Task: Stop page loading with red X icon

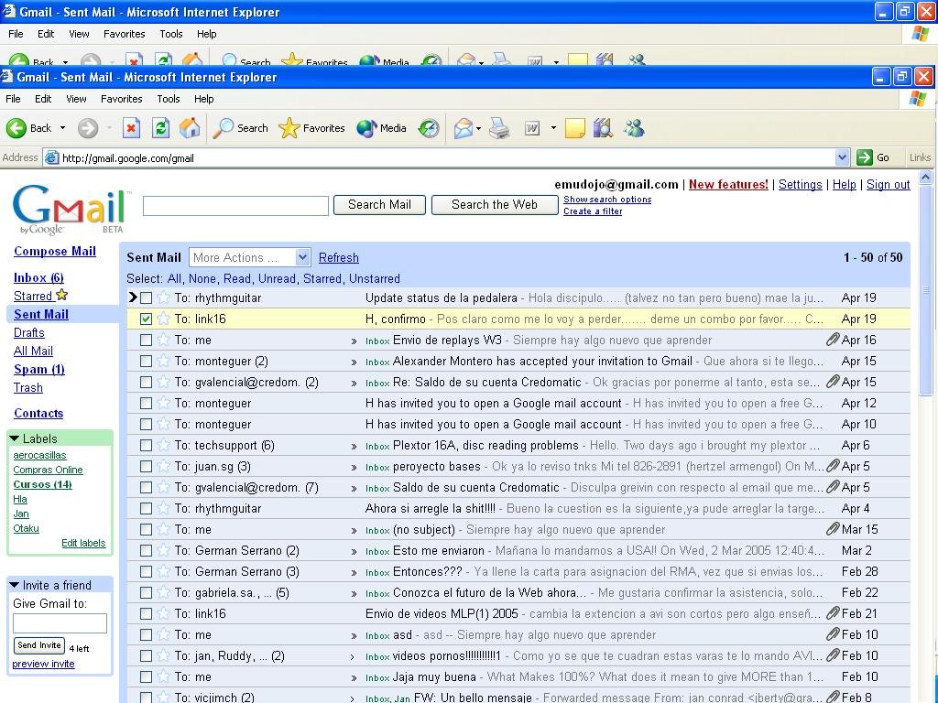Action: 132,128
